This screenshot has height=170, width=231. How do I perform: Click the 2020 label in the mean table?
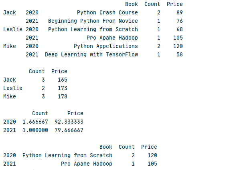(x=10, y=122)
